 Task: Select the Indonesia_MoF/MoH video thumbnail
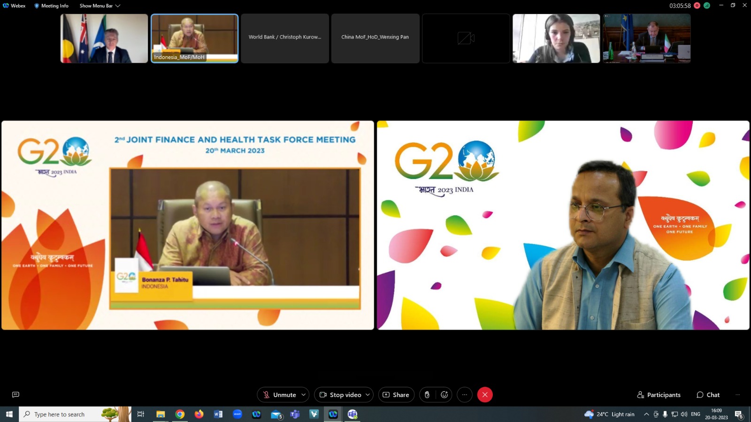195,38
